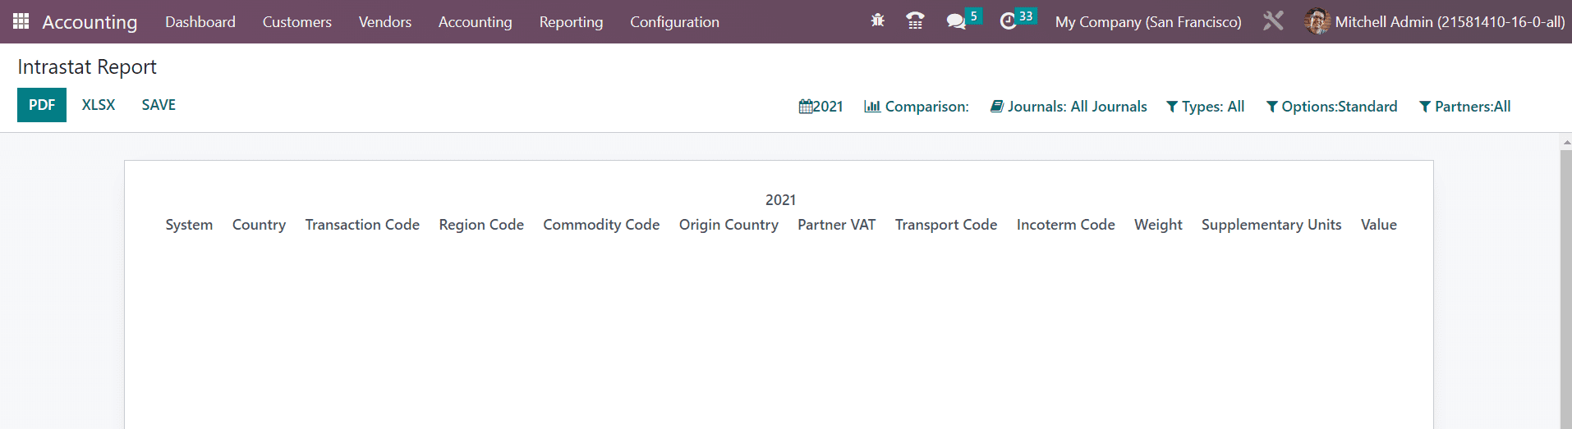Open the Options: Standard filter
This screenshot has width=1572, height=429.
pyautogui.click(x=1331, y=107)
